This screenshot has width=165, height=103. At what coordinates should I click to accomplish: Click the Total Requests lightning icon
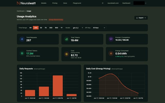[22, 39]
